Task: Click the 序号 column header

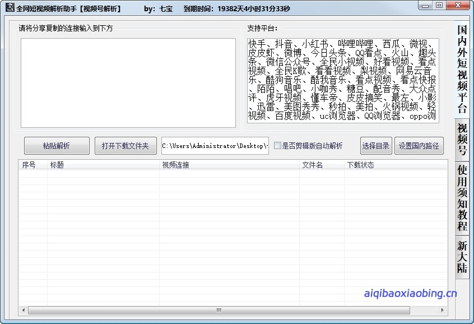Action: (x=32, y=165)
